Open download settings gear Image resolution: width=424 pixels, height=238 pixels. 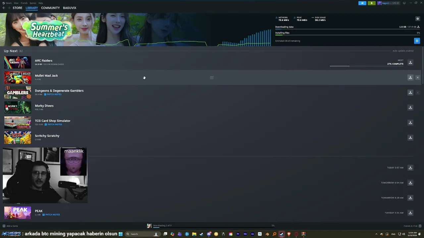point(417,19)
